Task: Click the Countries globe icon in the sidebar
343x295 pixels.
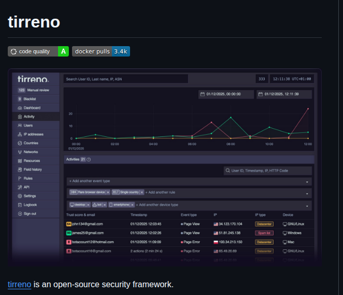Action: coord(20,143)
